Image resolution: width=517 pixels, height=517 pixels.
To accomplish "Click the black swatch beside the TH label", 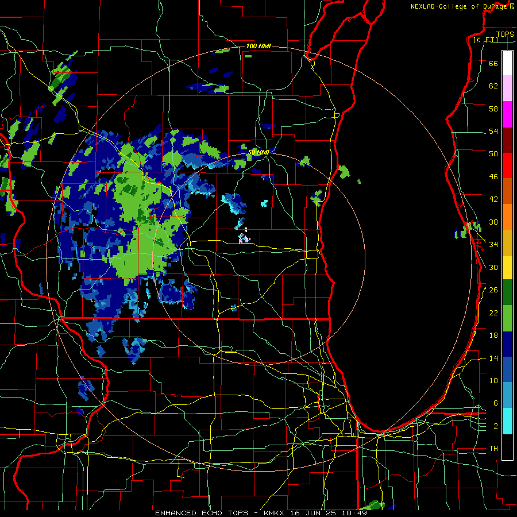I will 507,447.
